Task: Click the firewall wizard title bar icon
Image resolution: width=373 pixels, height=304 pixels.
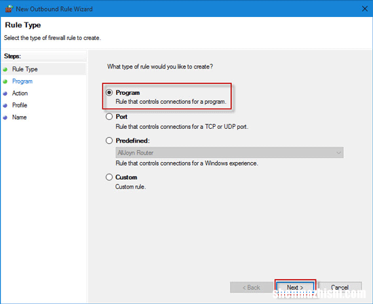Action: 9,9
